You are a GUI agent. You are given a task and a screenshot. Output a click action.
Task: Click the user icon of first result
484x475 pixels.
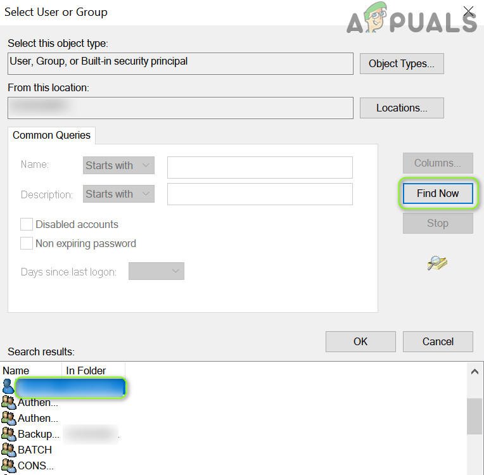point(8,387)
